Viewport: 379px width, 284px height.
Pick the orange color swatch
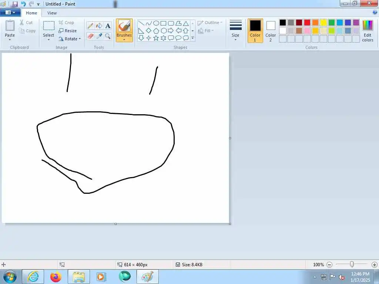pyautogui.click(x=315, y=23)
